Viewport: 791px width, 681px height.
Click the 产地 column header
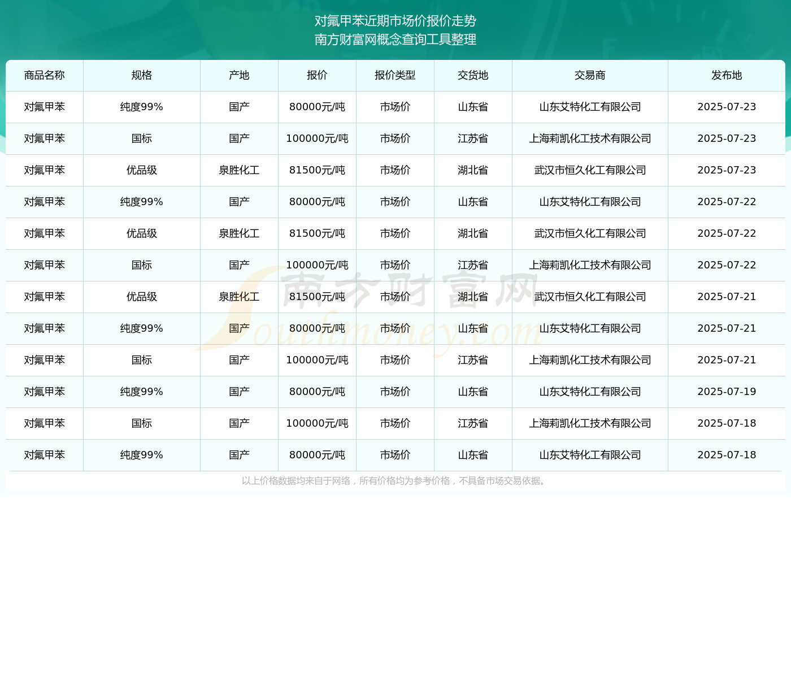tap(239, 75)
